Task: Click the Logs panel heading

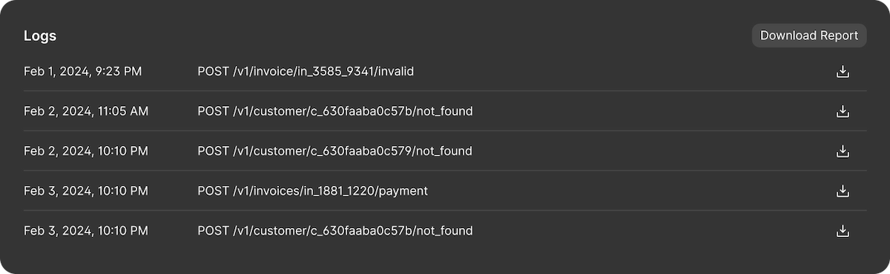Action: click(40, 36)
